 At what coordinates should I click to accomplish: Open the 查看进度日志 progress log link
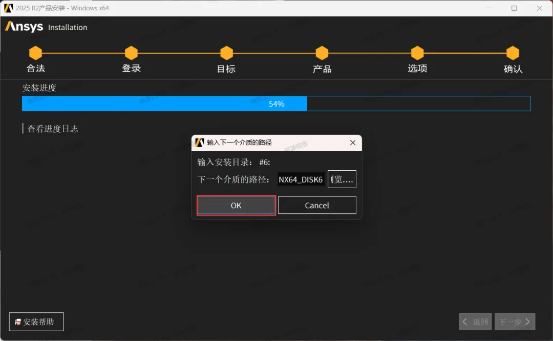[53, 129]
